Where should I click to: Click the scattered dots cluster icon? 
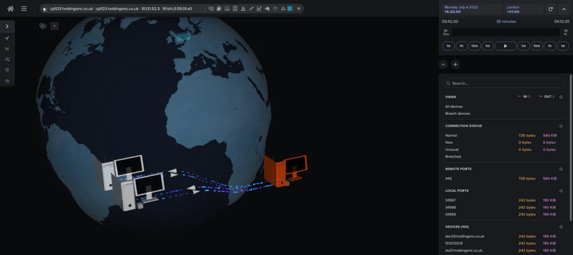[275, 8]
